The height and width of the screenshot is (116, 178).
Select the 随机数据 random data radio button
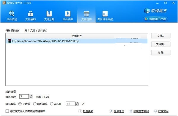(35, 104)
